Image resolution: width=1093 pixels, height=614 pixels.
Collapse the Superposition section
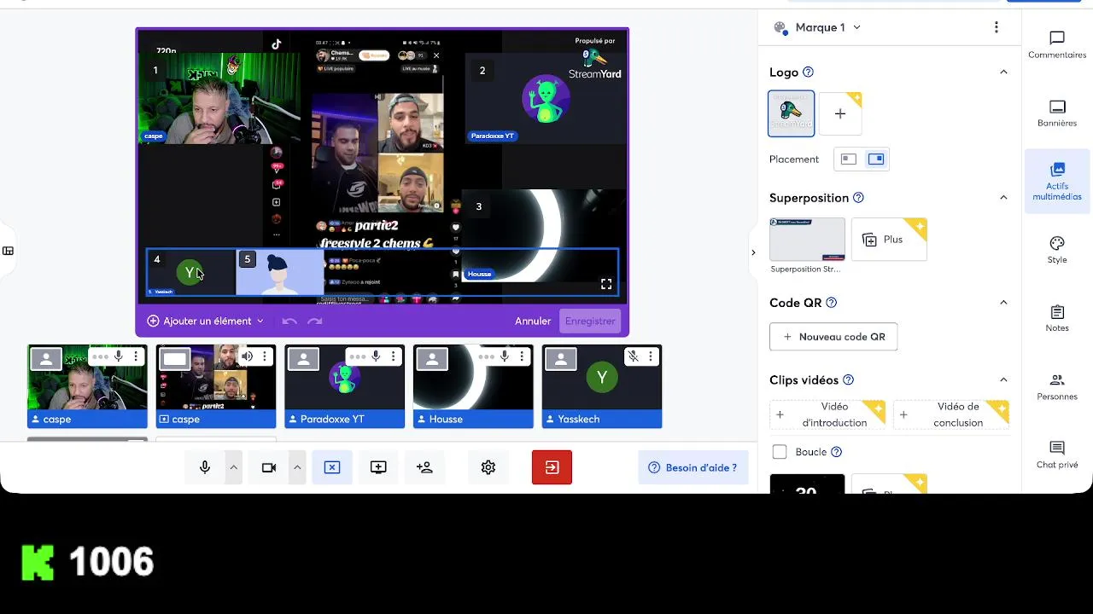click(x=1003, y=198)
